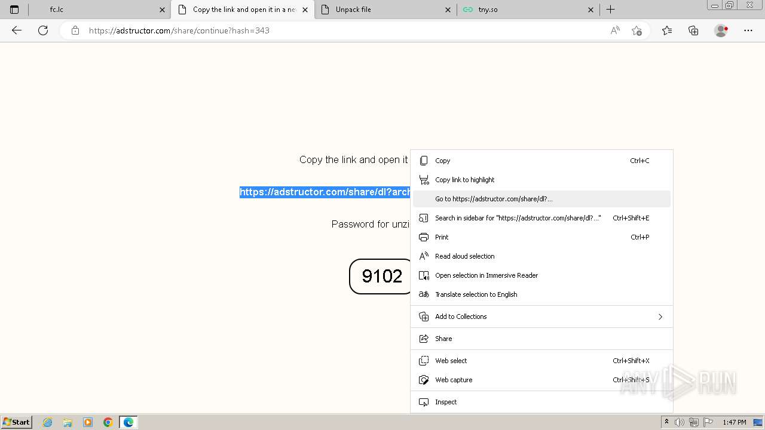Open Read aloud icon in address bar

tap(615, 30)
